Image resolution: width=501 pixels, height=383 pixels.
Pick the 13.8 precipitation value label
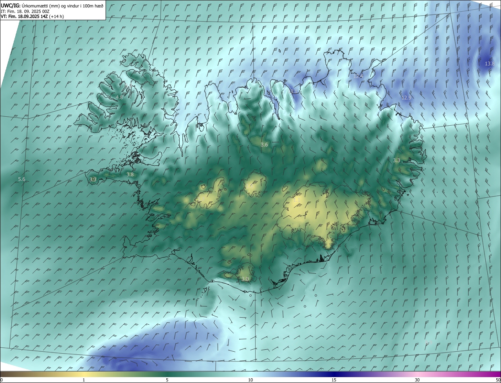point(490,63)
